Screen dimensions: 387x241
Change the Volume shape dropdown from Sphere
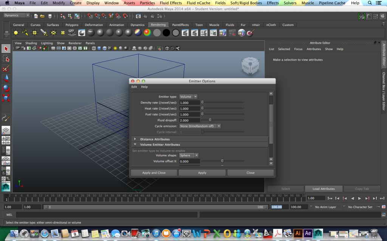189,155
